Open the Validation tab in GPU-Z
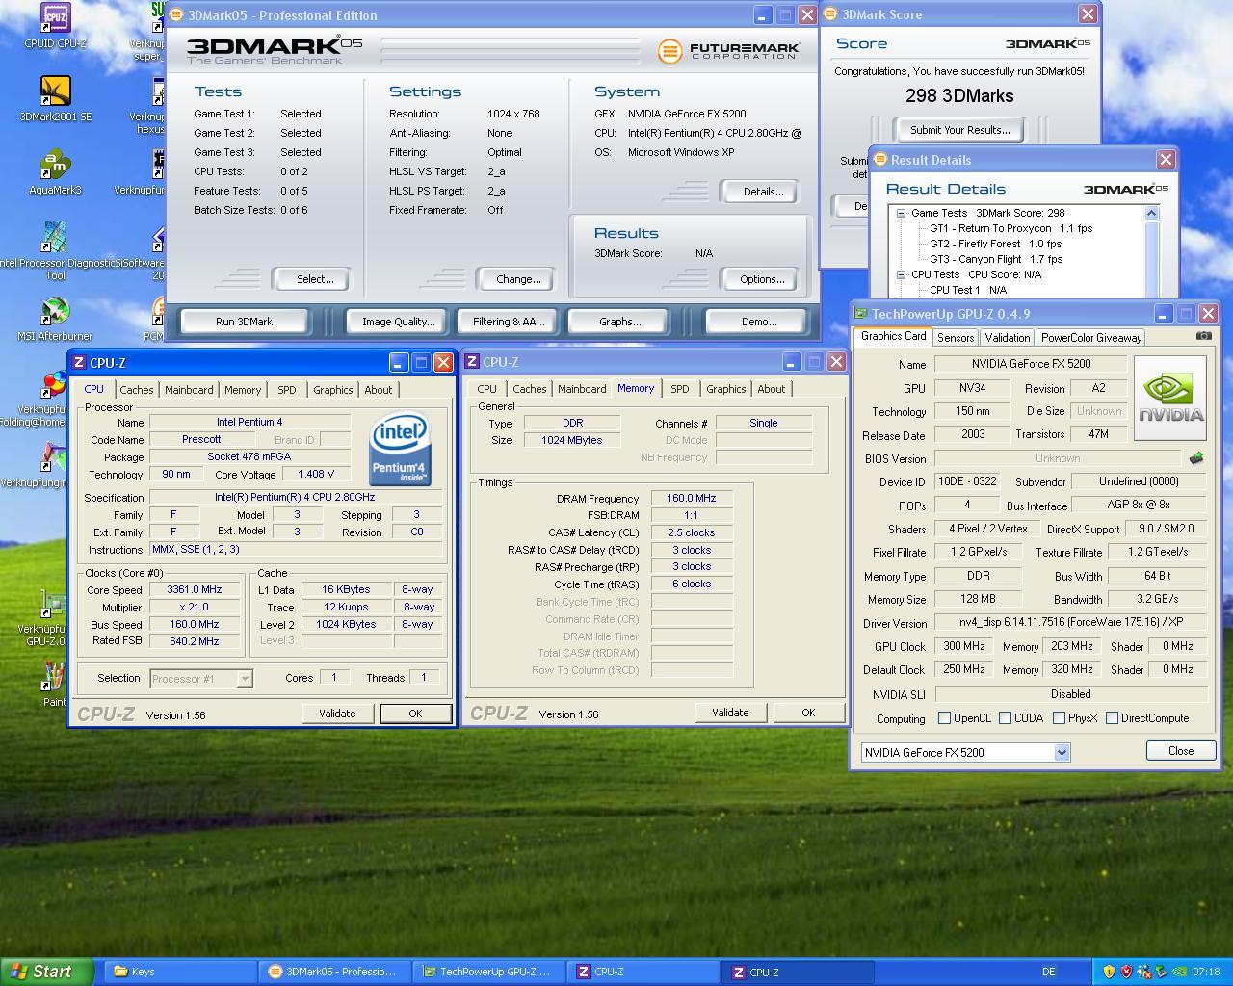Screen dimensions: 1233x986 click(x=1008, y=338)
